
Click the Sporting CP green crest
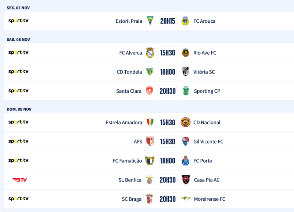coord(186,91)
